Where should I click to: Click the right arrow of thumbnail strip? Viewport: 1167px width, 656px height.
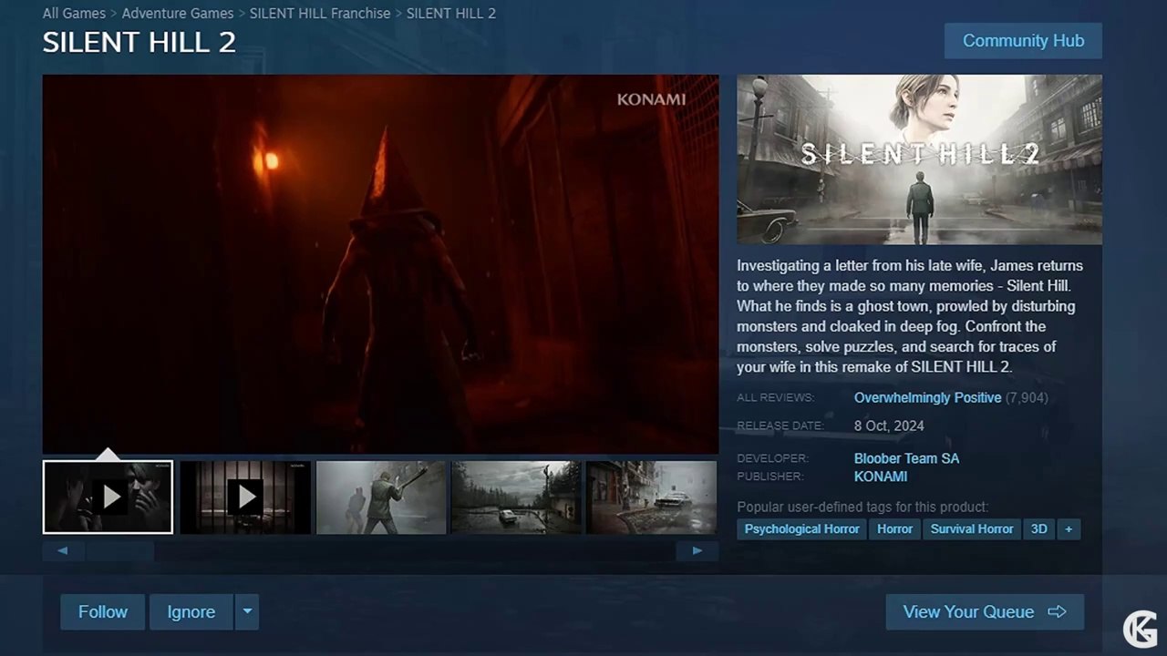pyautogui.click(x=697, y=551)
